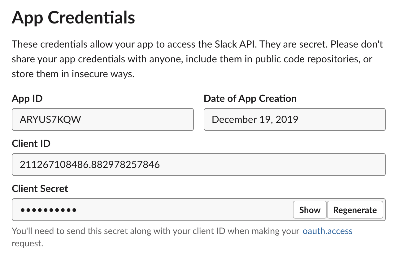400x255 pixels.
Task: Click the helper text below Client Secret
Action: (x=182, y=237)
